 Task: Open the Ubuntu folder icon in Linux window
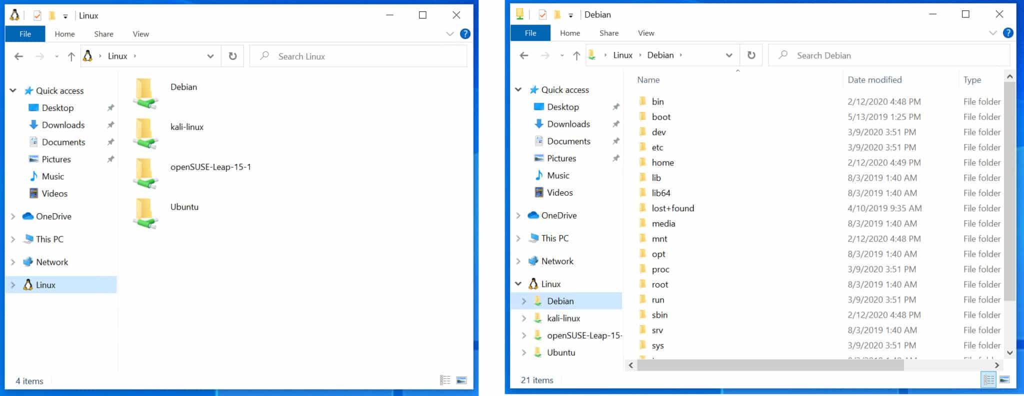click(x=145, y=213)
